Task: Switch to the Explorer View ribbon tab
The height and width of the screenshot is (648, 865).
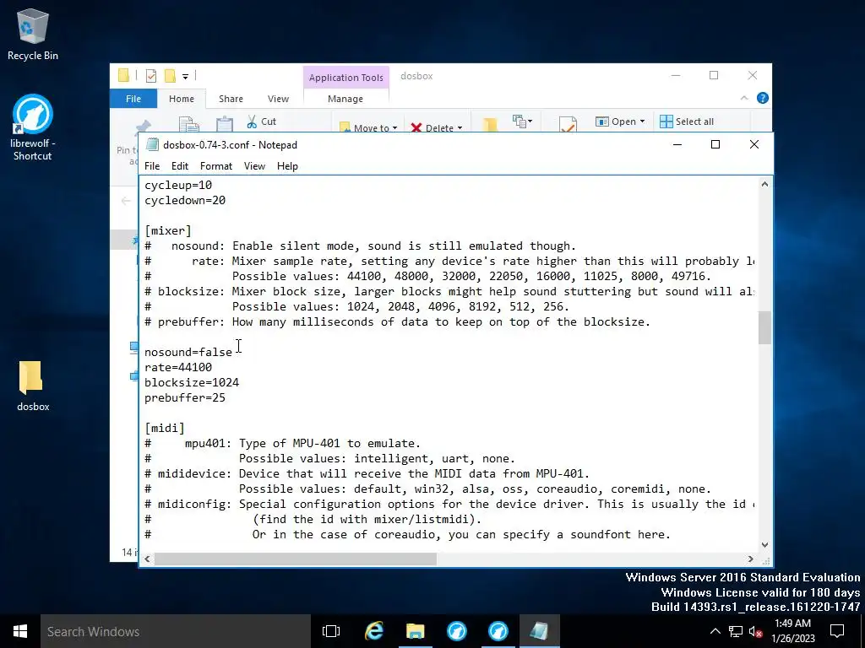Action: click(x=278, y=99)
